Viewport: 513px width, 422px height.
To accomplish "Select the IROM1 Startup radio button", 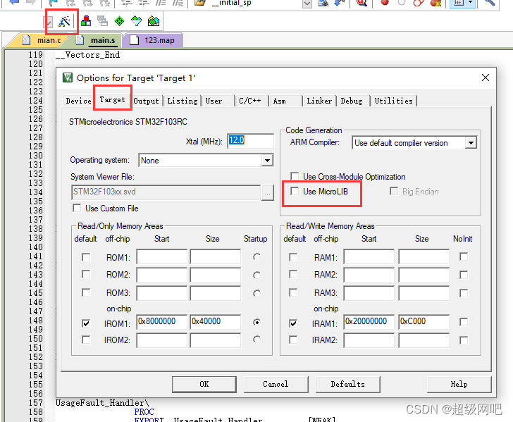I will [x=256, y=323].
